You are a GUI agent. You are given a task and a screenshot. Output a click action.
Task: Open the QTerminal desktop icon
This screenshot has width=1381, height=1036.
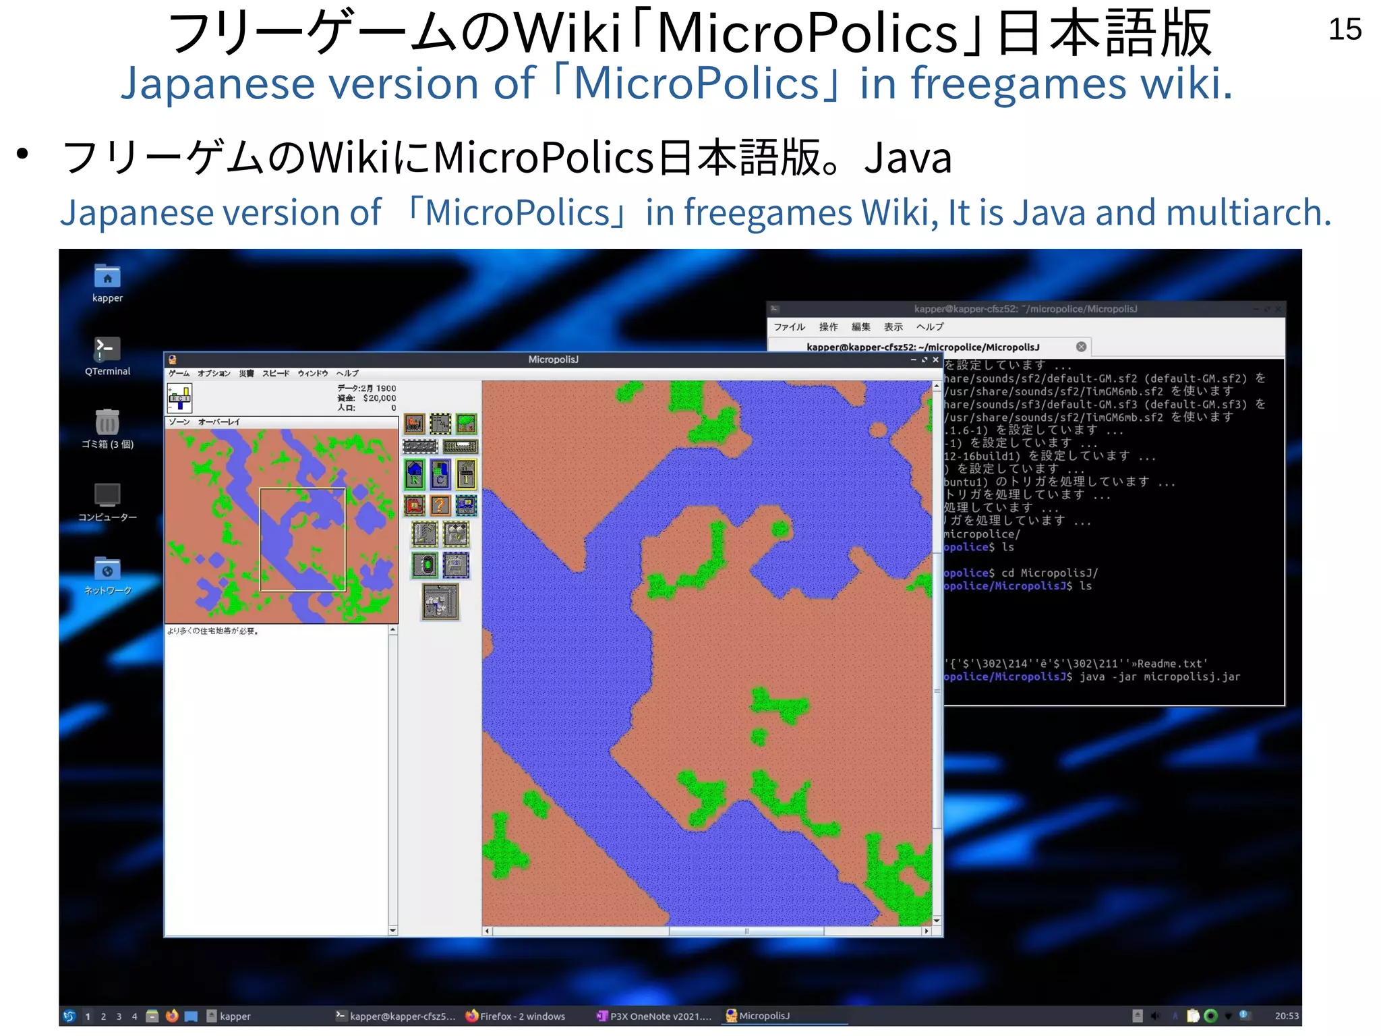[107, 356]
